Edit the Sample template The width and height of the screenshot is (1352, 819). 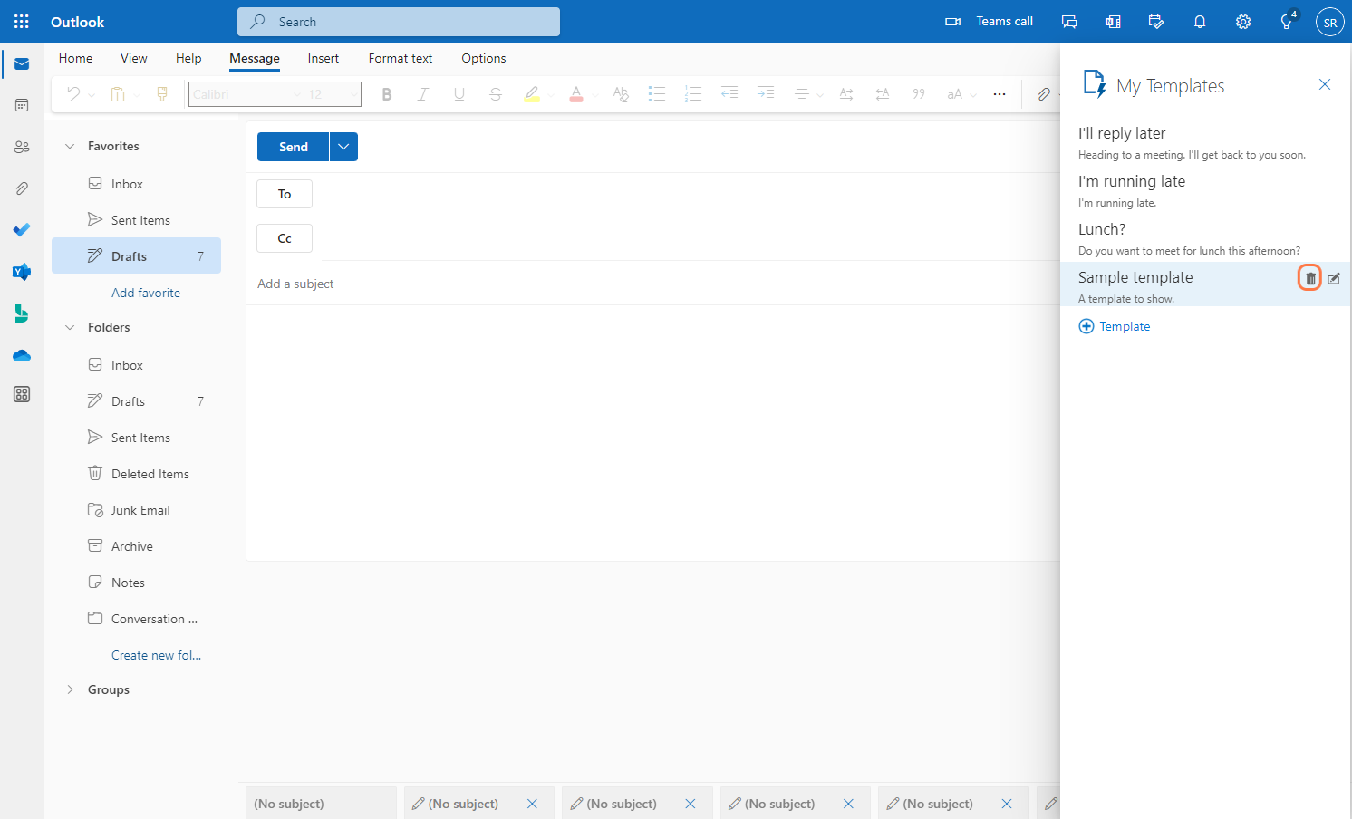[x=1334, y=279]
